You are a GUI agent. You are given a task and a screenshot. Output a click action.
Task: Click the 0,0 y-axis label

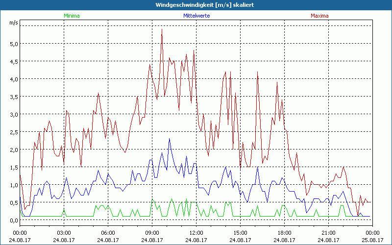pos(14,220)
